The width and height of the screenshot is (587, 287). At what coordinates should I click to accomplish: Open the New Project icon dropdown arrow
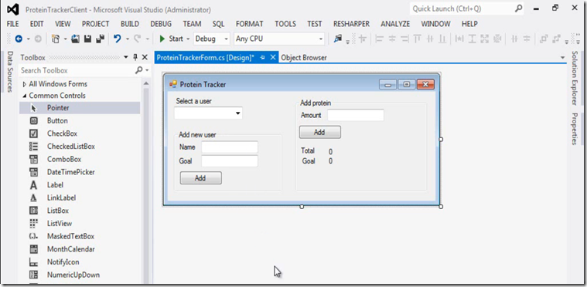65,39
